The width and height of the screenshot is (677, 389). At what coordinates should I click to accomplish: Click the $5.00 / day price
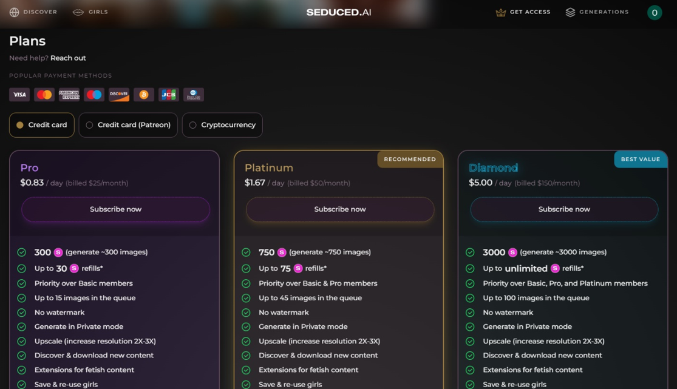click(490, 183)
